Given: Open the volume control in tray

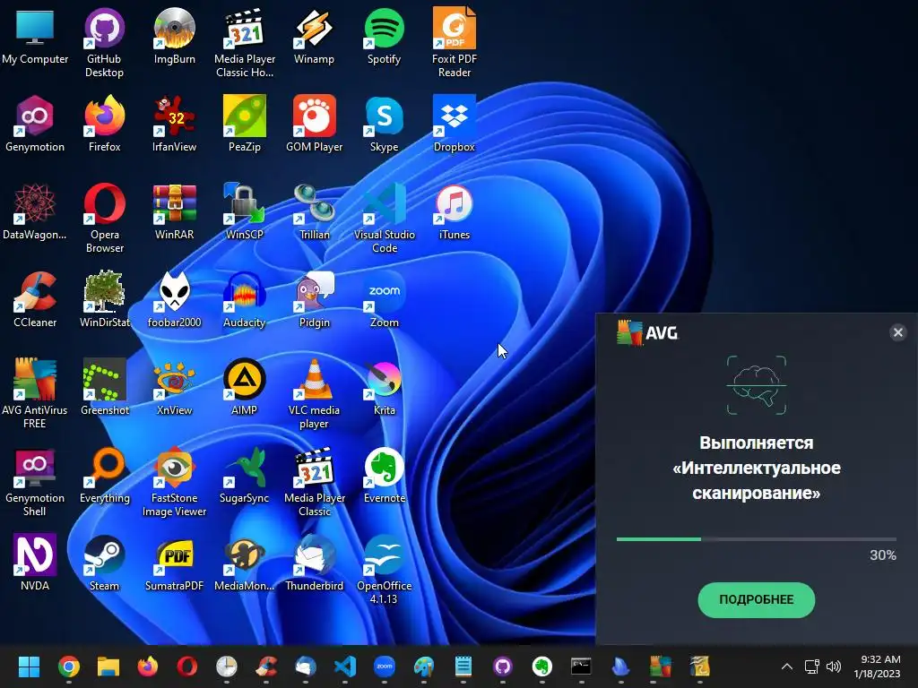Looking at the screenshot, I should [834, 666].
